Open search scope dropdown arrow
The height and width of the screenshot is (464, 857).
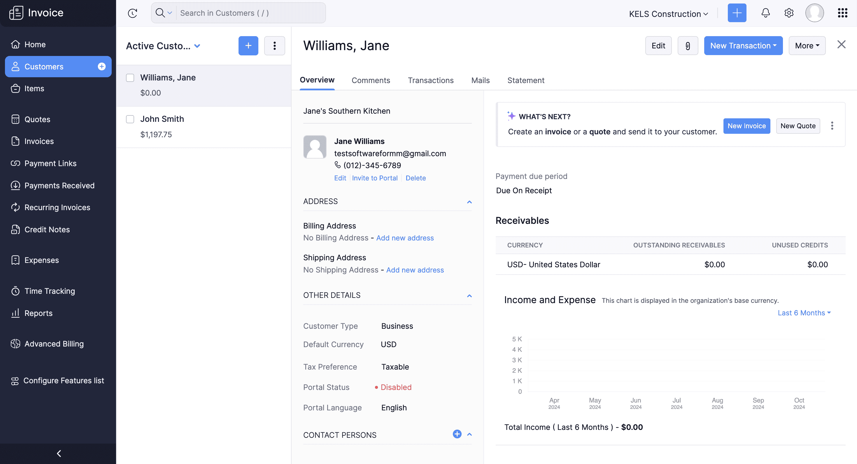170,13
